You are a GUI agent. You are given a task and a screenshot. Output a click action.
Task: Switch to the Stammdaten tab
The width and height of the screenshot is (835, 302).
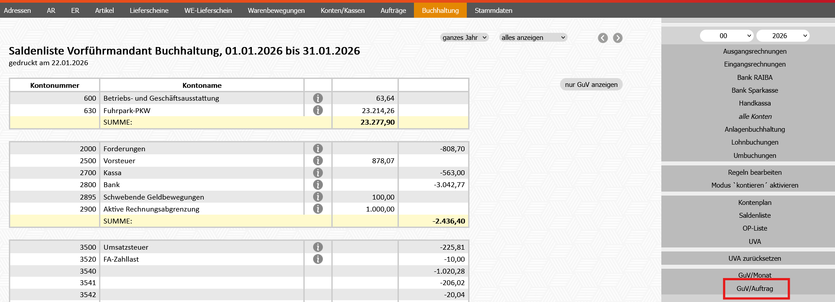pos(493,10)
